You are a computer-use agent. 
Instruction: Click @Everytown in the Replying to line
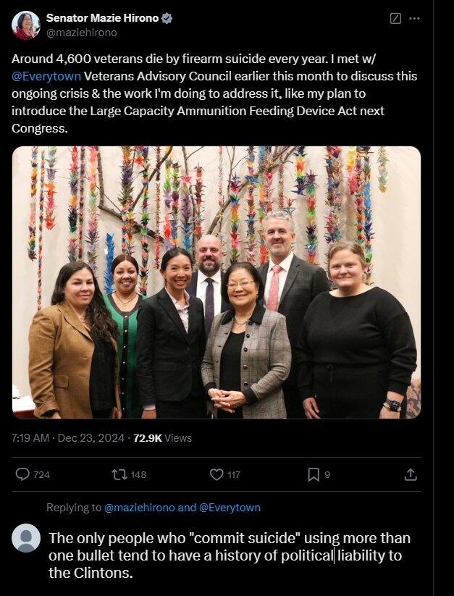point(230,508)
